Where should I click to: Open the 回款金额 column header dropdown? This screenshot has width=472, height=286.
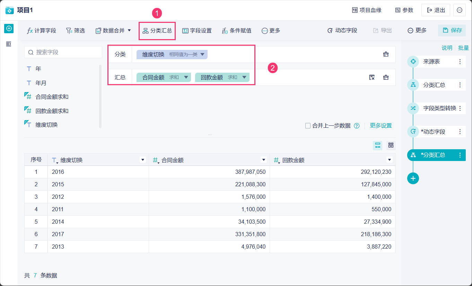pos(390,160)
